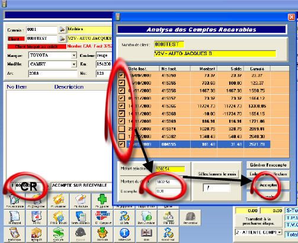
Task: Click the Client 0000TEST input field
Action: click(41, 39)
